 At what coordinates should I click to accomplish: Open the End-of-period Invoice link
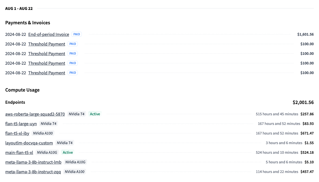pyautogui.click(x=49, y=34)
